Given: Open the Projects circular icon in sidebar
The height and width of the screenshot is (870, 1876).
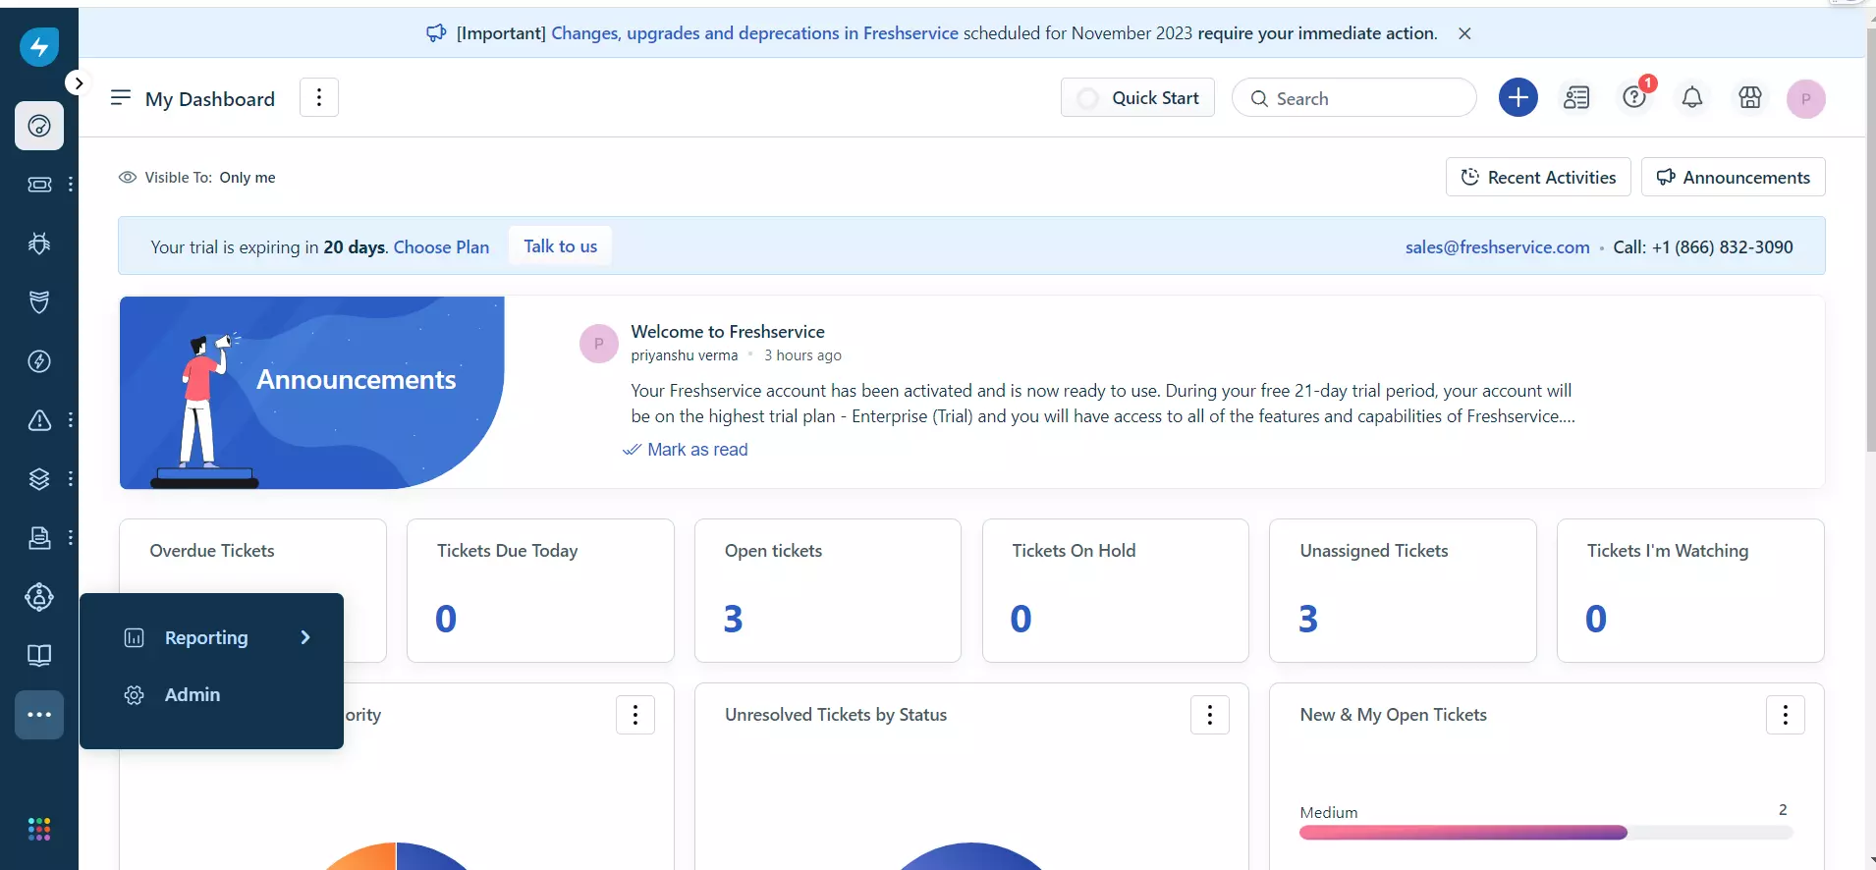Looking at the screenshot, I should pyautogui.click(x=39, y=597).
